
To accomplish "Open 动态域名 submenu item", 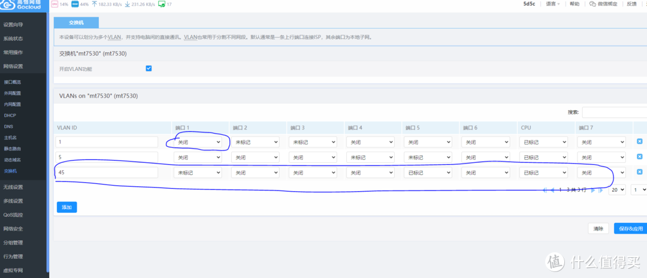I will click(13, 159).
